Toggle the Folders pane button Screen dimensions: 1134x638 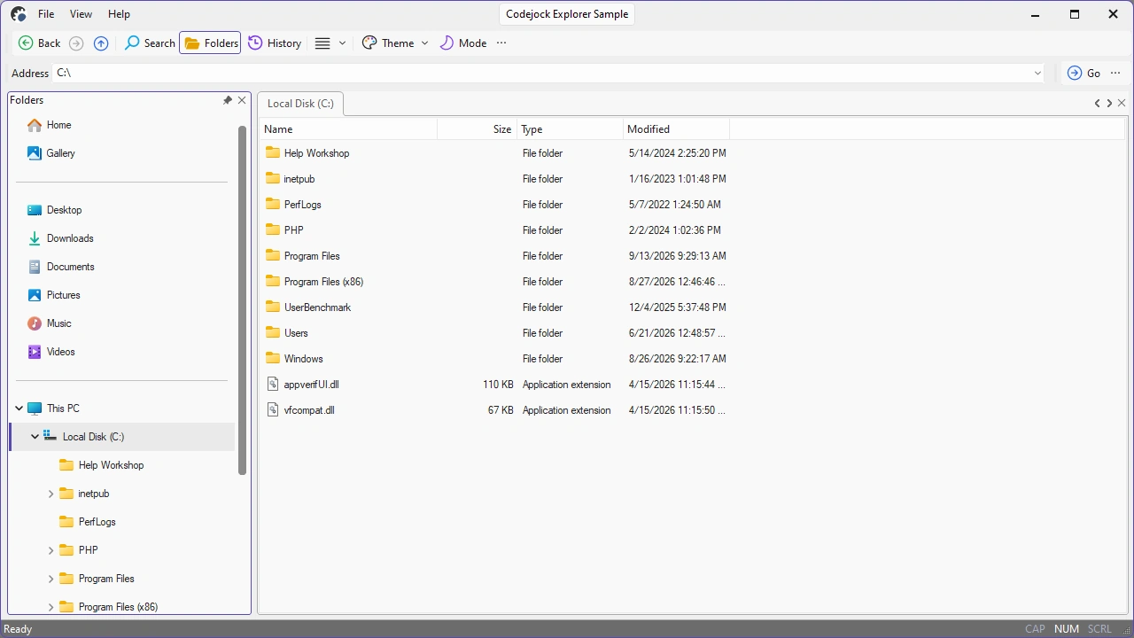(210, 43)
